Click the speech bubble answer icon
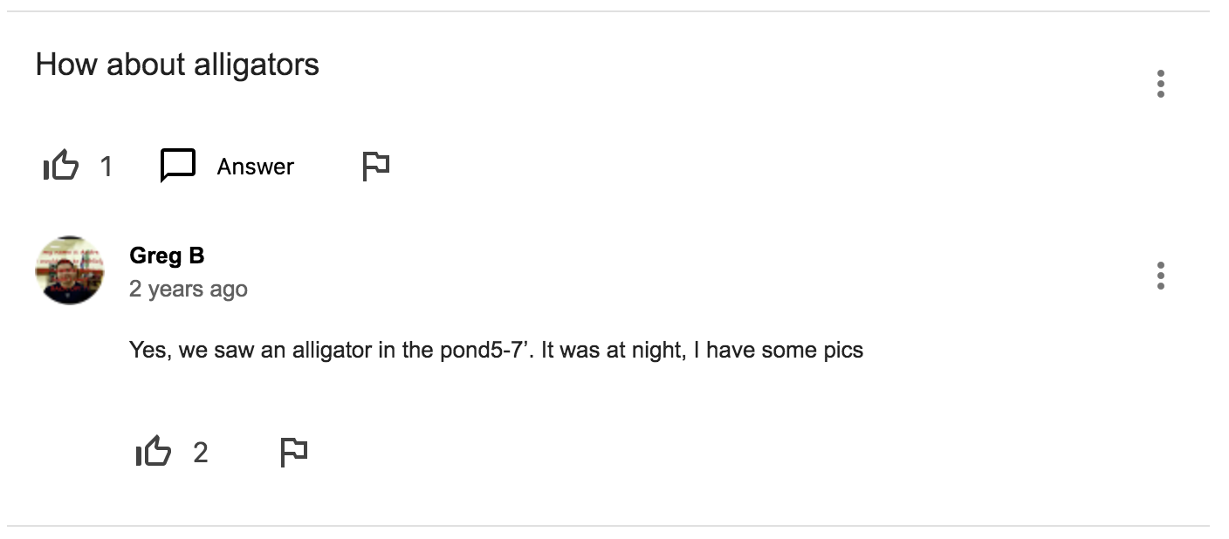Screen dimensions: 1229x539 (178, 165)
